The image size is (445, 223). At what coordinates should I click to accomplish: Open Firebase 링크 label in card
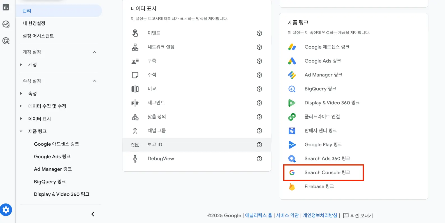pyautogui.click(x=319, y=186)
